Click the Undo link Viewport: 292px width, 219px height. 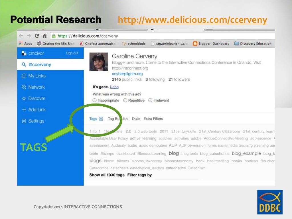tap(114, 87)
